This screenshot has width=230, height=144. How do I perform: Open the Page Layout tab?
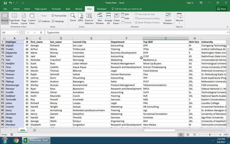coord(41,9)
